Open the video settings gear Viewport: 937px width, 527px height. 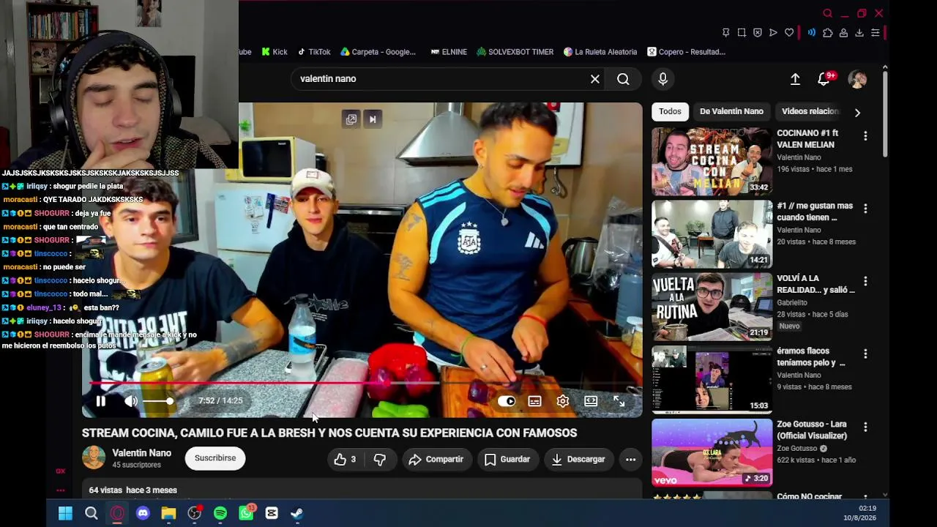[x=563, y=401]
